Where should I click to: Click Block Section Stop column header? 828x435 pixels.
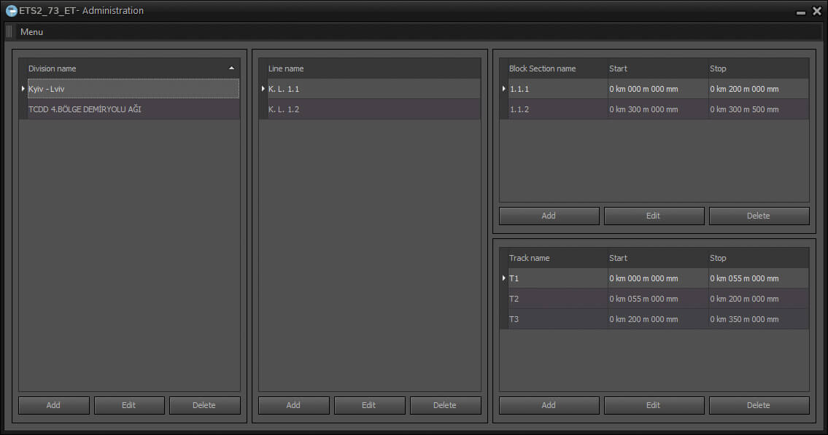point(758,68)
